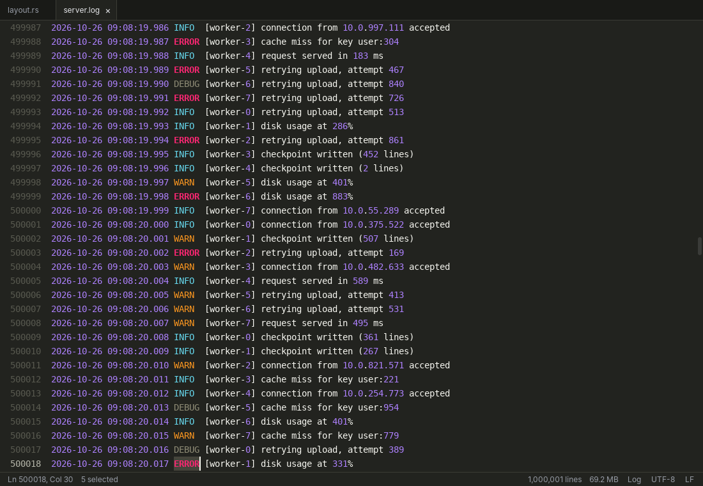
Task: Change the UTF-8 encoding setting
Action: pos(663,479)
